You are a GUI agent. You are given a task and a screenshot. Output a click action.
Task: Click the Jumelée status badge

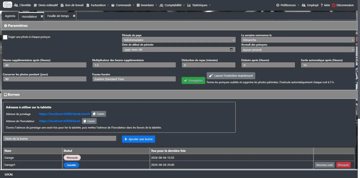click(x=71, y=165)
